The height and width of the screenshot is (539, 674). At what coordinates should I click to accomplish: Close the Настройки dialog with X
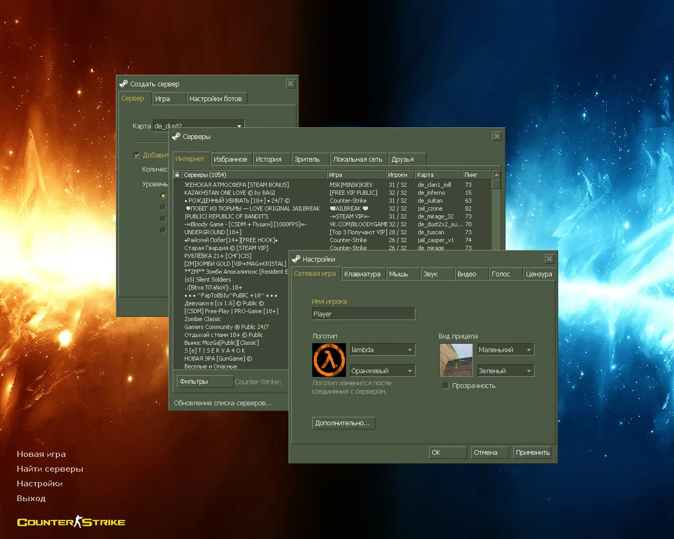tap(549, 259)
